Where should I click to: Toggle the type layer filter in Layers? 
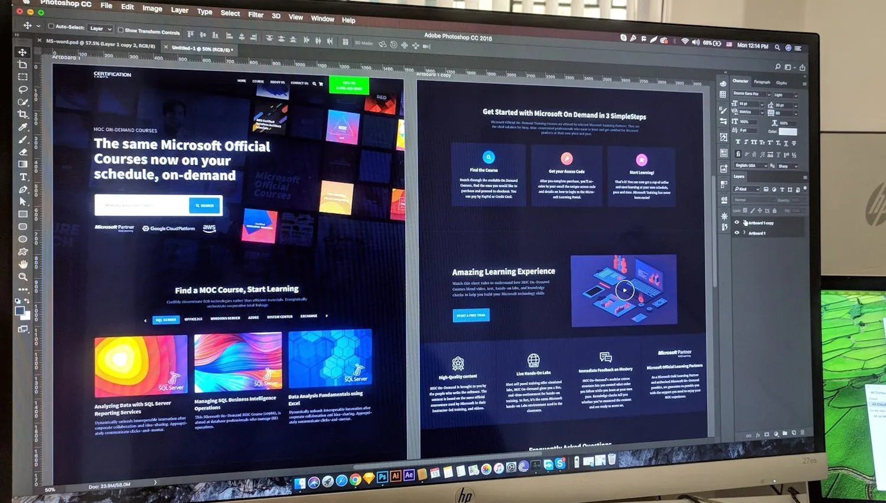coord(782,190)
